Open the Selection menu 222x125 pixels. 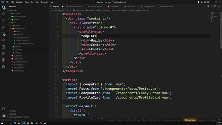click(19, 2)
